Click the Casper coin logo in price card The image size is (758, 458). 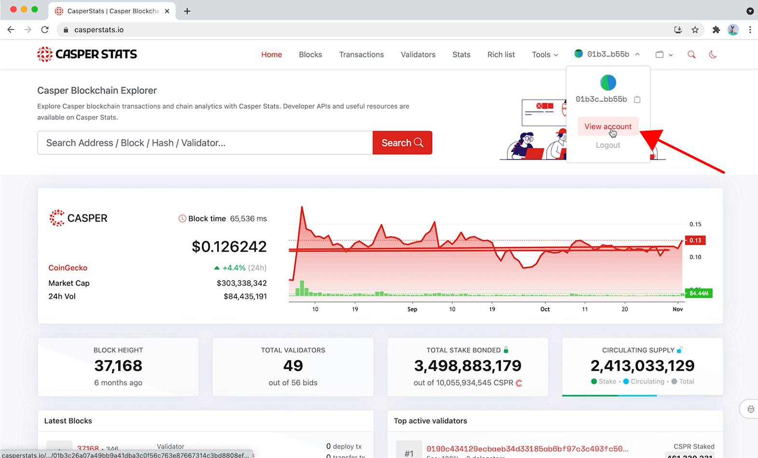57,218
